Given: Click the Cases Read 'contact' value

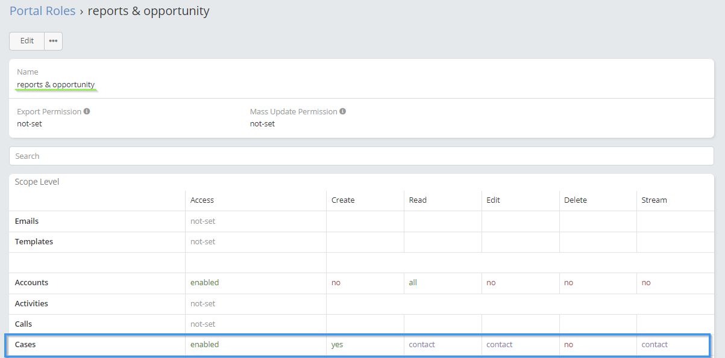Looking at the screenshot, I should coord(422,345).
